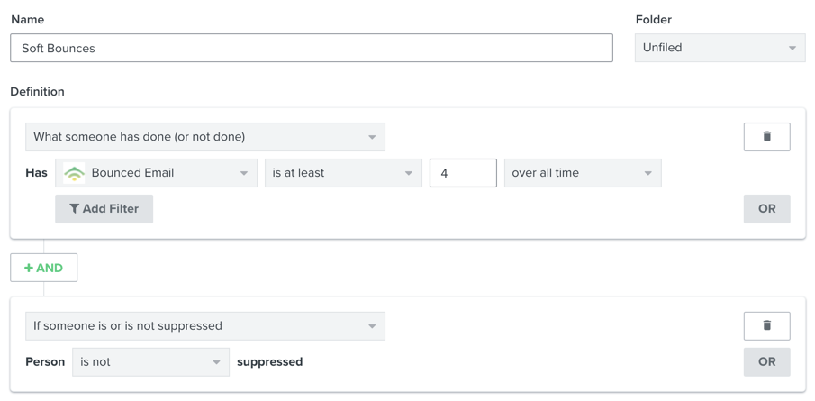Expand the 'is at least' operator dropdown
Image resolution: width=815 pixels, height=401 pixels.
(x=343, y=173)
